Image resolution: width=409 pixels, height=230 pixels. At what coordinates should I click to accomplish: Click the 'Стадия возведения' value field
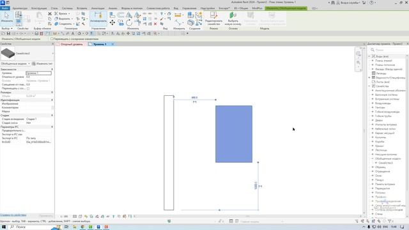38,119
